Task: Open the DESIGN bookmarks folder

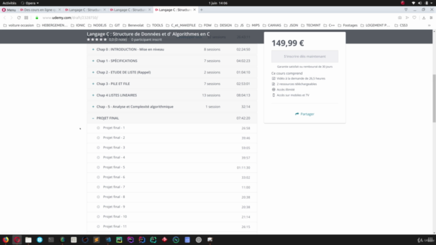Action: click(x=223, y=25)
